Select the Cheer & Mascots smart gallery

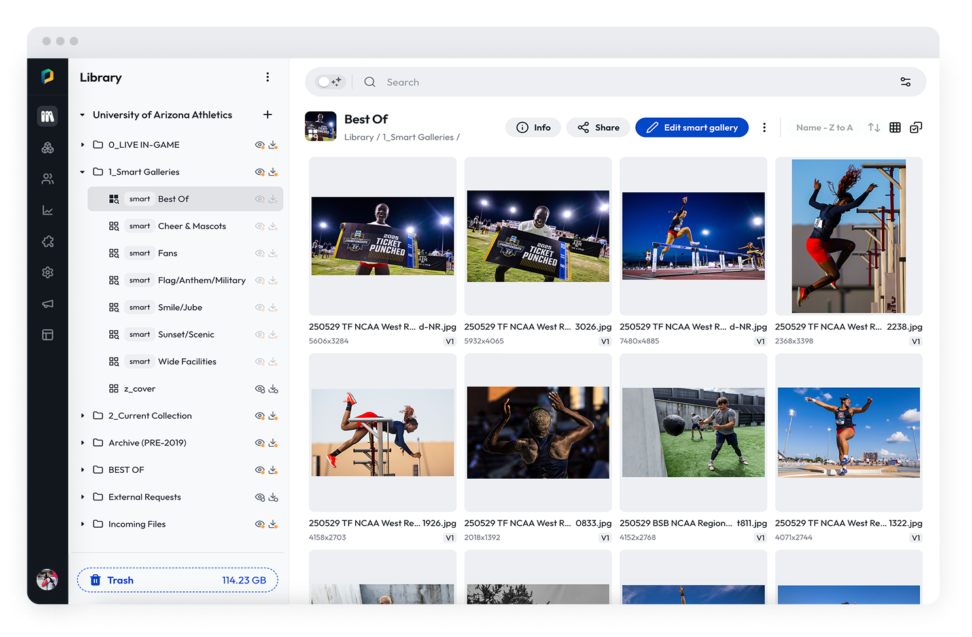point(185,226)
